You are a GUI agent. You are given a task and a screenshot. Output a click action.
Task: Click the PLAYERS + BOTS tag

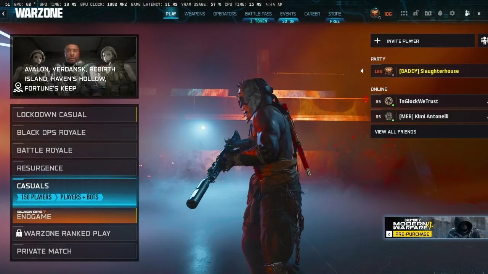[x=79, y=197]
